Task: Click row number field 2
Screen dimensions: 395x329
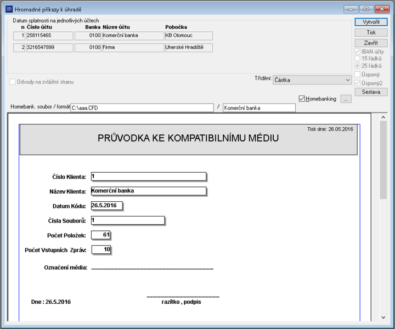Action: point(19,48)
